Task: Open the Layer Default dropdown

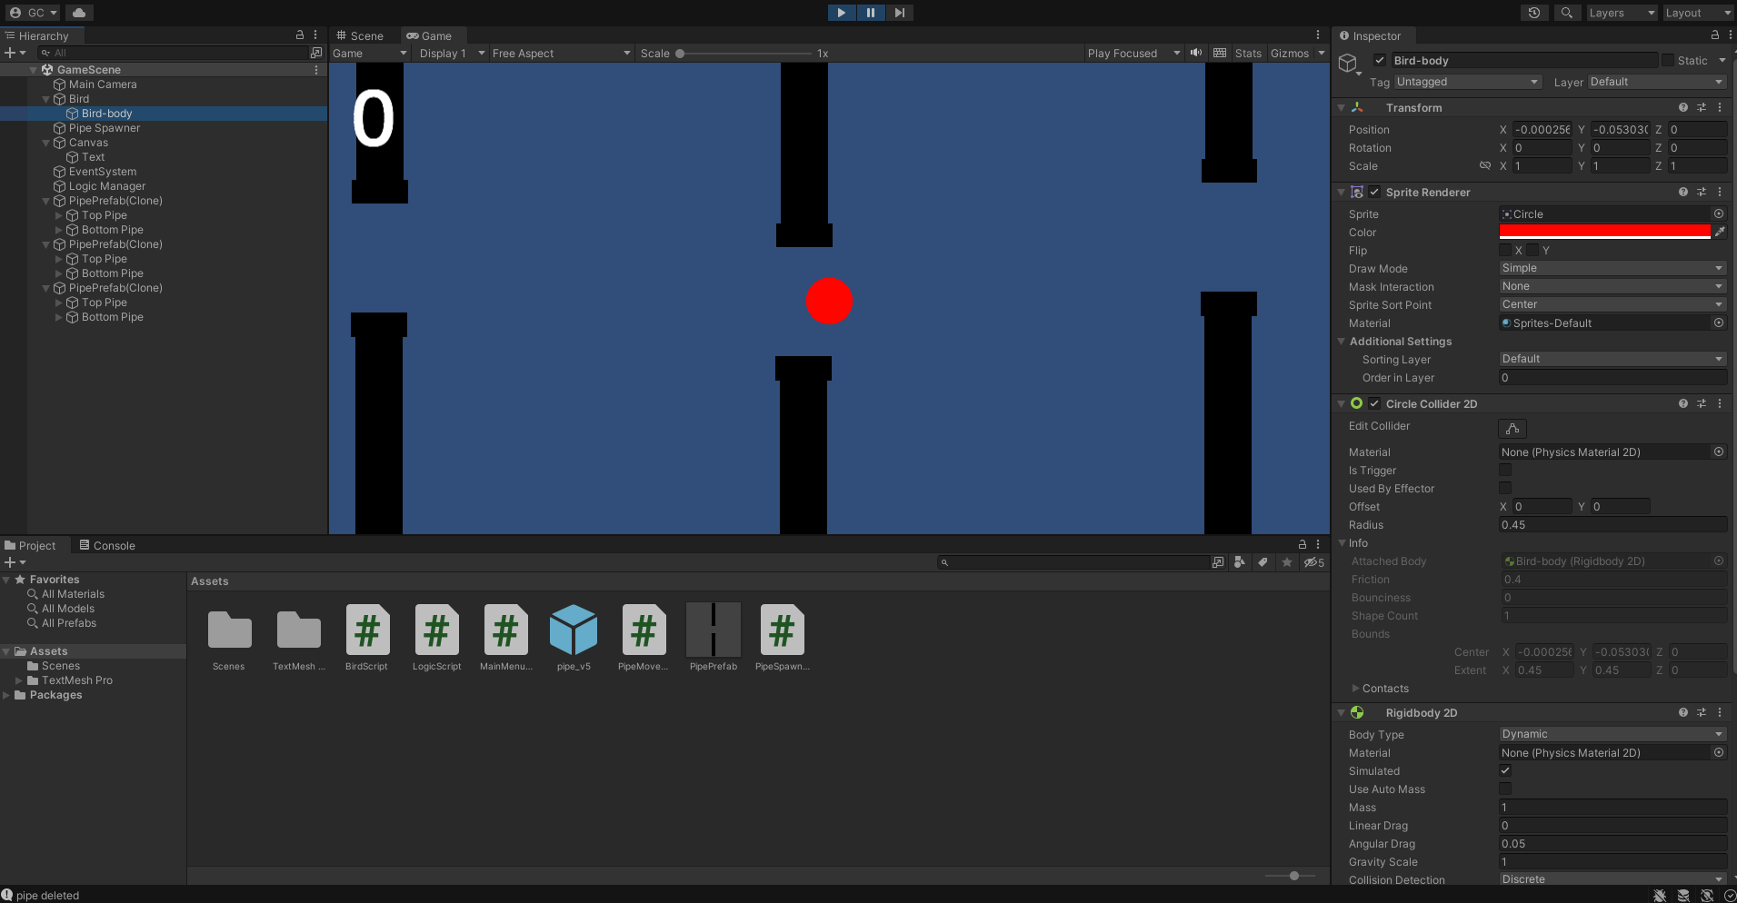Action: coord(1656,82)
